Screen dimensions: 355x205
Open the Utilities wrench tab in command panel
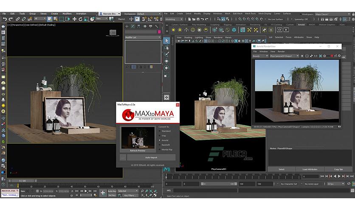[x=156, y=26]
